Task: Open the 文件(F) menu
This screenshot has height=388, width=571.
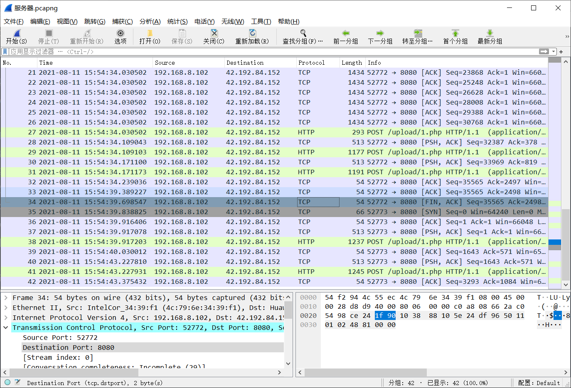Action: [14, 22]
